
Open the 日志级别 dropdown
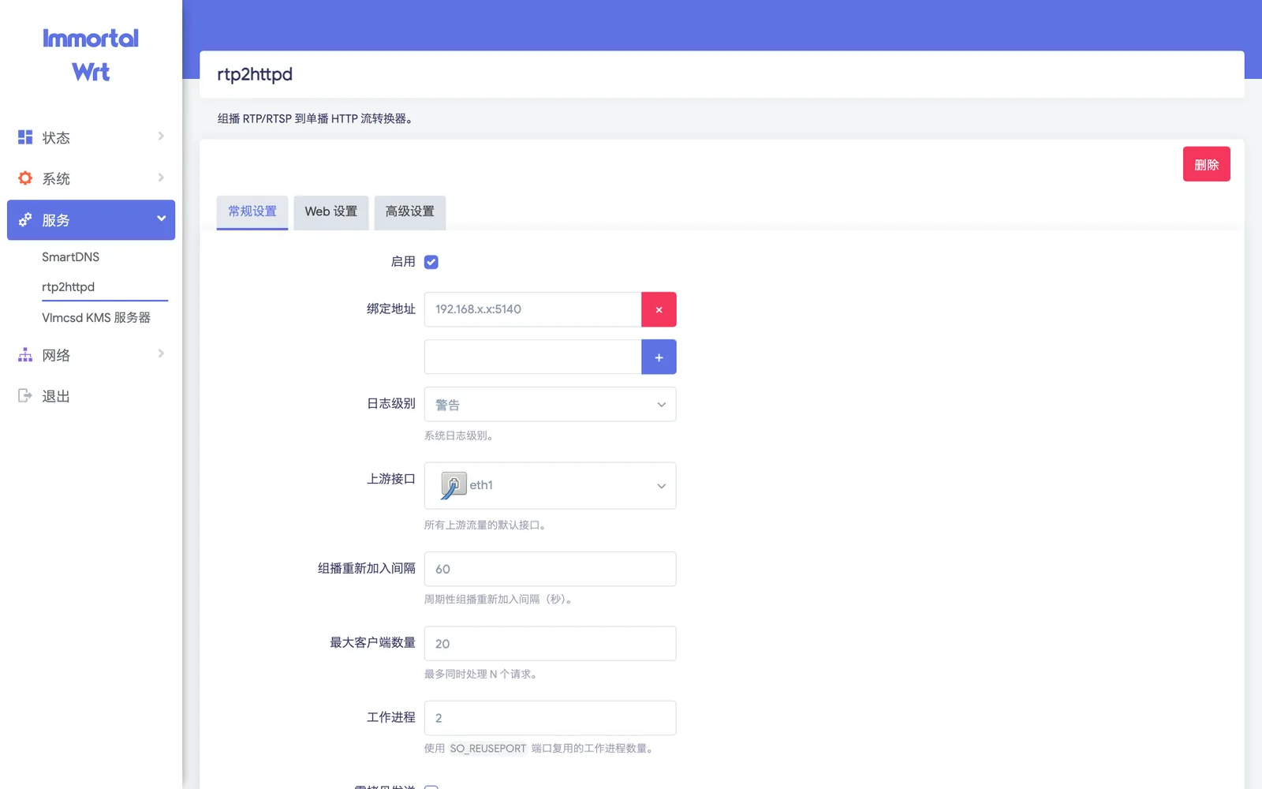(550, 404)
